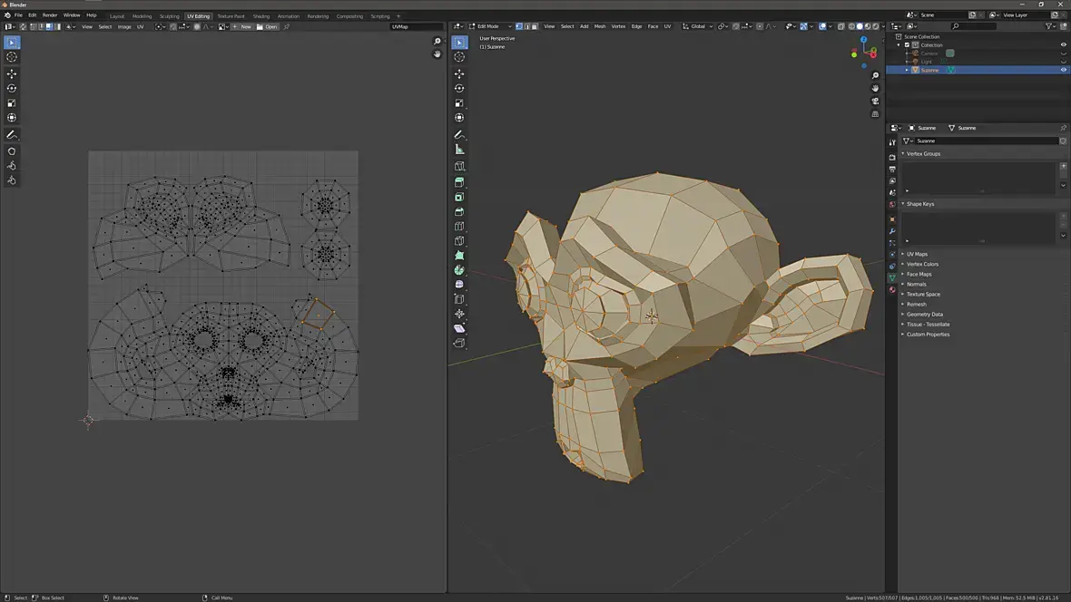Hide Suzanne with the eye icon
1071x602 pixels.
click(1064, 70)
